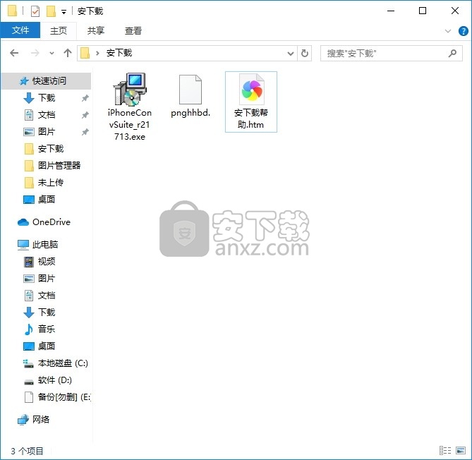Open 视频 under 此电脑
The width and height of the screenshot is (472, 460).
46,261
